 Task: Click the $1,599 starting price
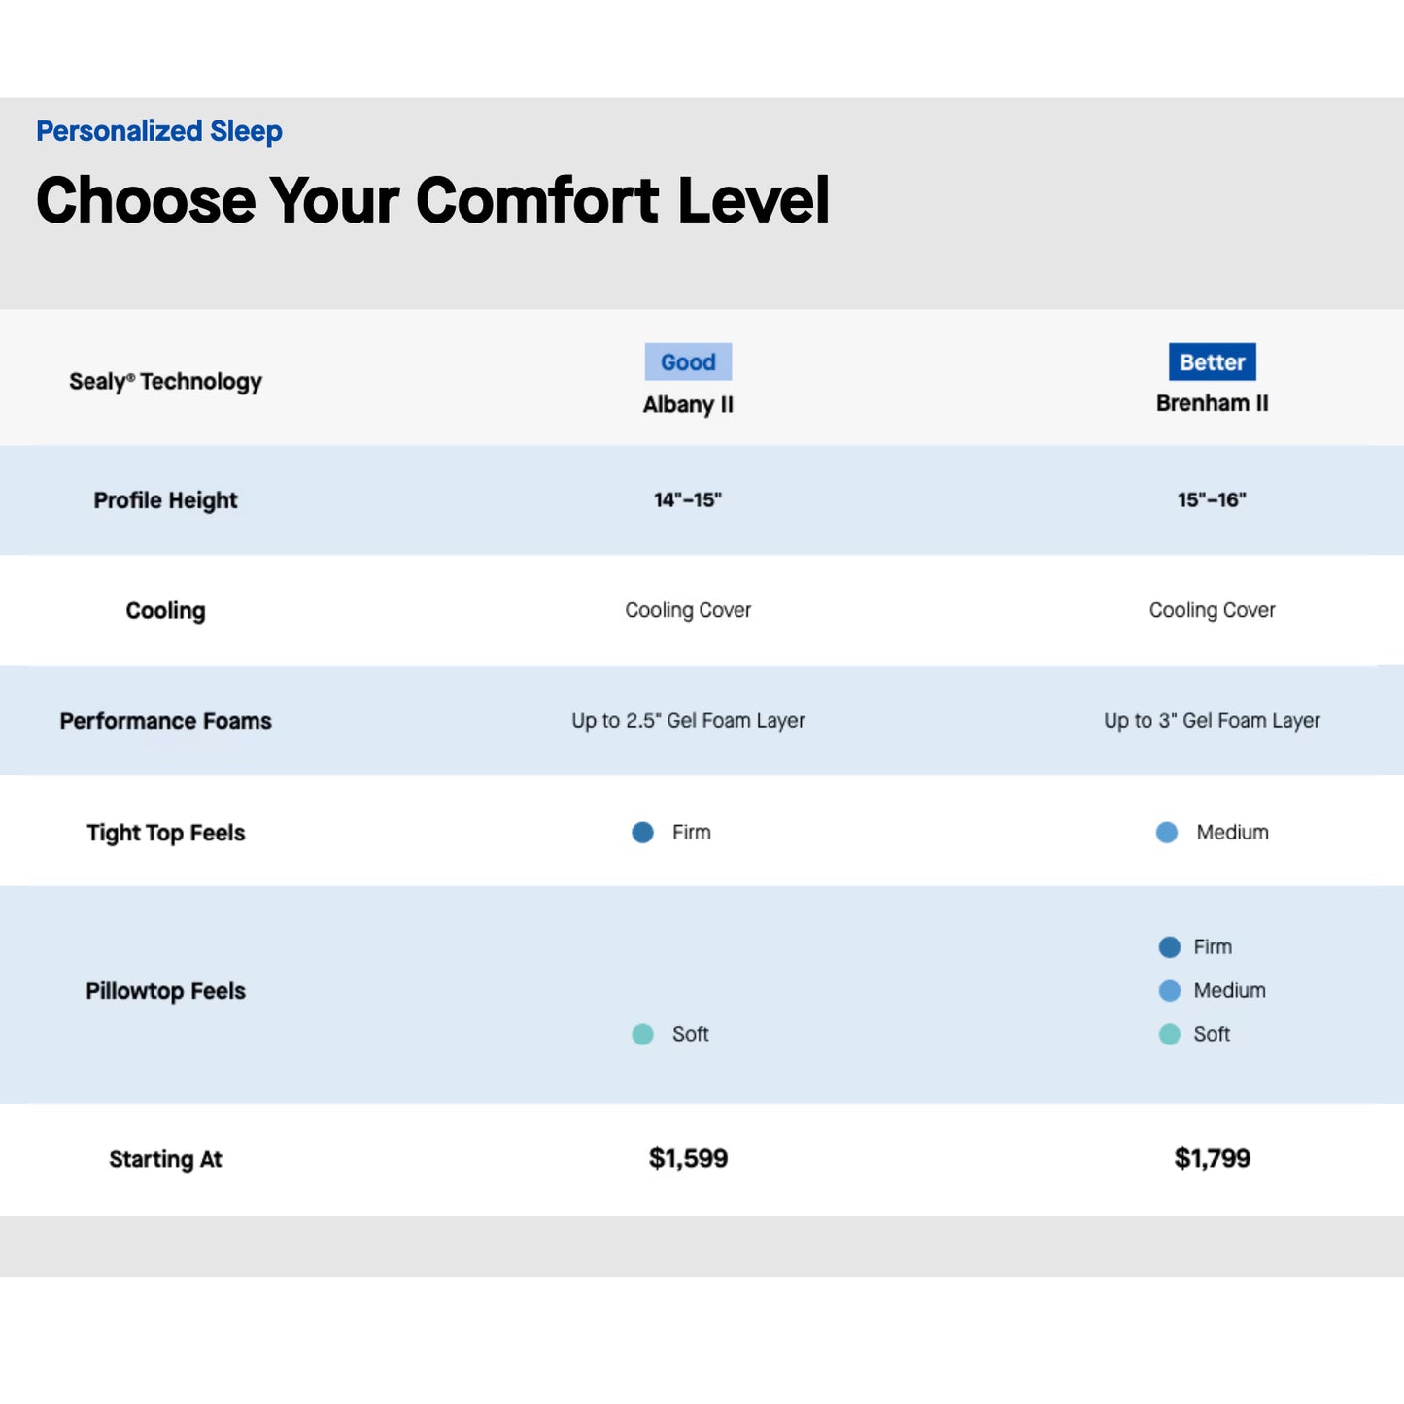(x=688, y=1158)
